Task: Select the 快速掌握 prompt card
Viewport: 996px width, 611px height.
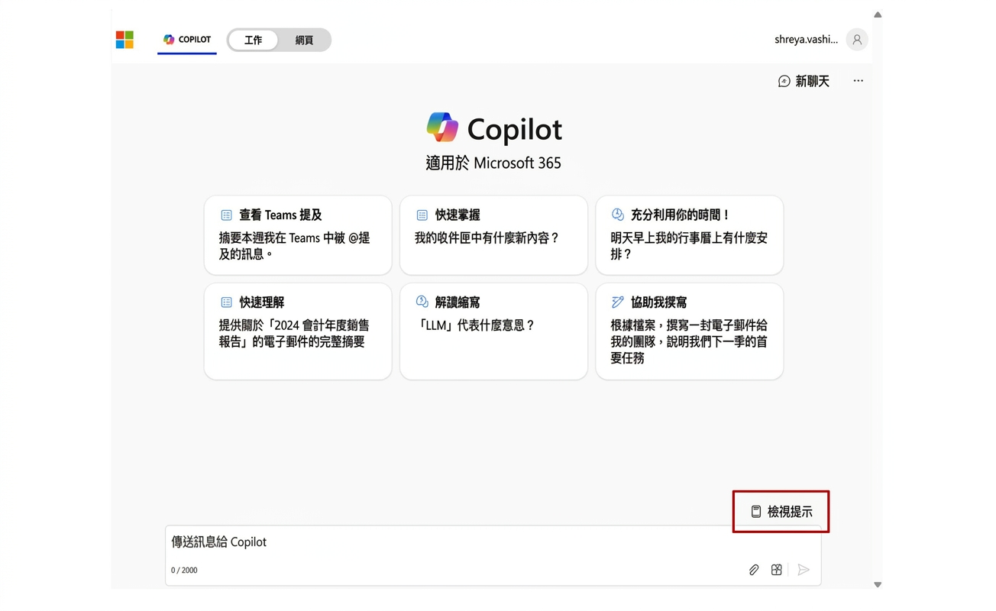Action: pos(493,235)
